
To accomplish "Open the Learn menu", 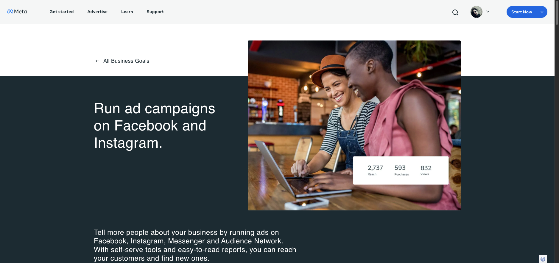I will (127, 12).
